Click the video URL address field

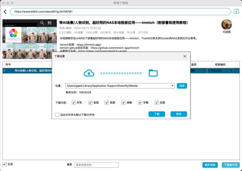point(120,12)
